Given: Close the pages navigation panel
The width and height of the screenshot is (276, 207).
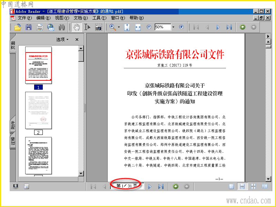Looking at the screenshot, I should coord(77,39).
